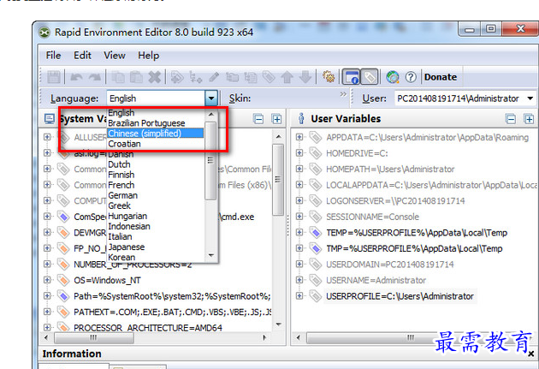Click the Edit pencil icon
The width and height of the screenshot is (539, 369).
(x=214, y=77)
